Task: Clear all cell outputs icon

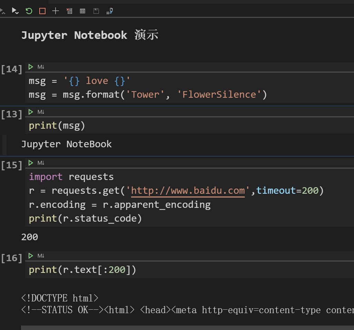Action: point(69,11)
